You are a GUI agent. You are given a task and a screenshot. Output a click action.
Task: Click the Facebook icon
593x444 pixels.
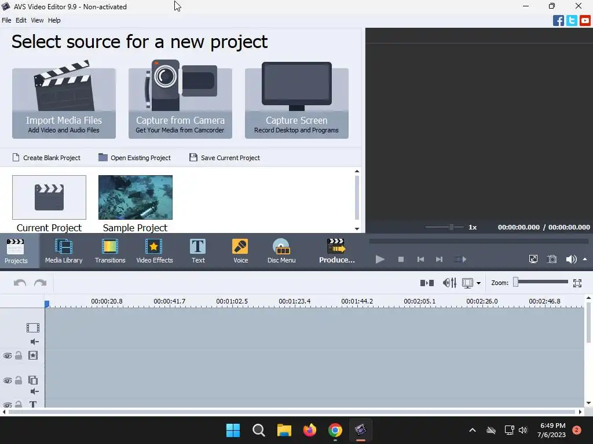pyautogui.click(x=558, y=20)
